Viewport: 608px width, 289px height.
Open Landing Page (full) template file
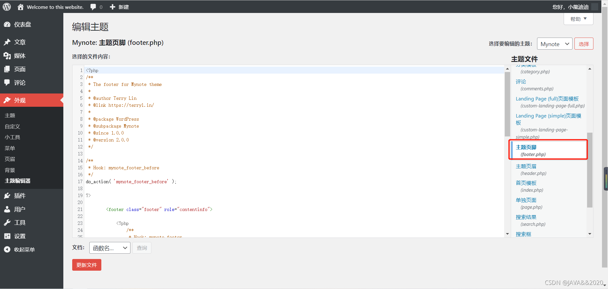point(547,99)
